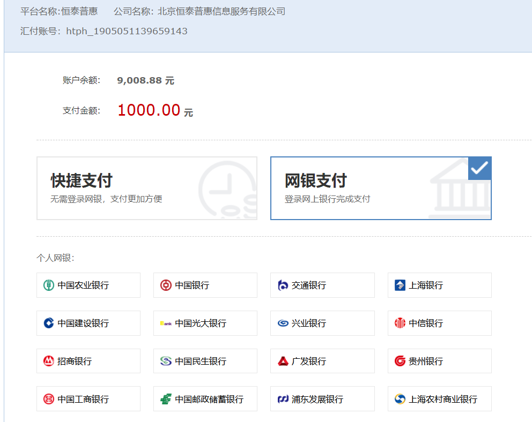The image size is (532, 422).
Task: Click the 中国银行 red logo icon
Action: coord(166,285)
